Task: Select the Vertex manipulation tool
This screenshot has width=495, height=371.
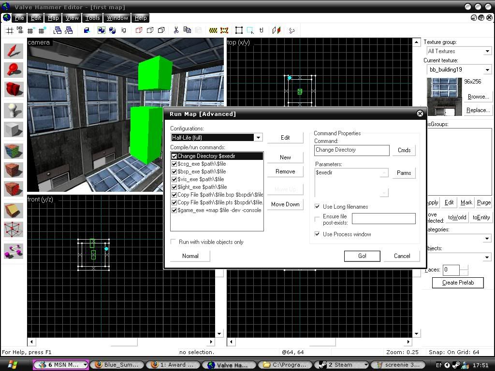Action: click(x=14, y=229)
